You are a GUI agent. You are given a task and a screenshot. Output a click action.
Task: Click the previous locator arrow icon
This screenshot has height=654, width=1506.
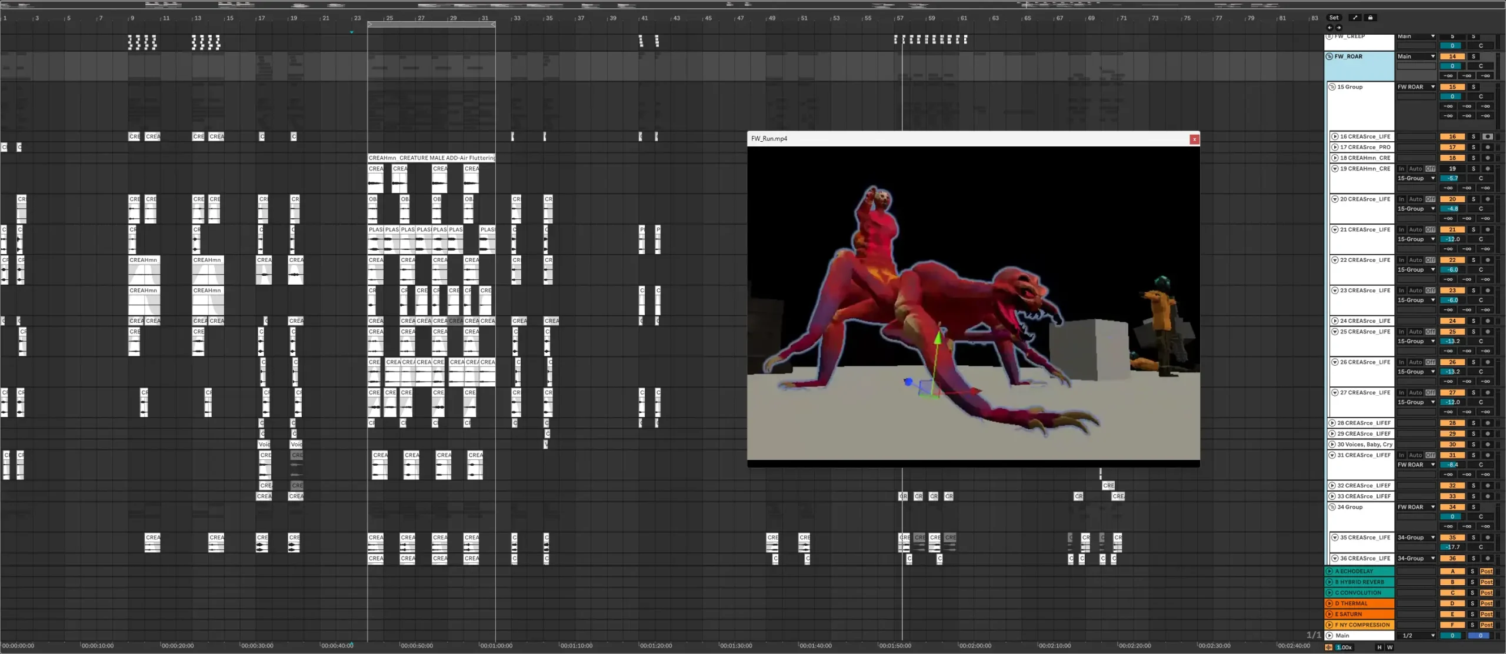point(1330,28)
